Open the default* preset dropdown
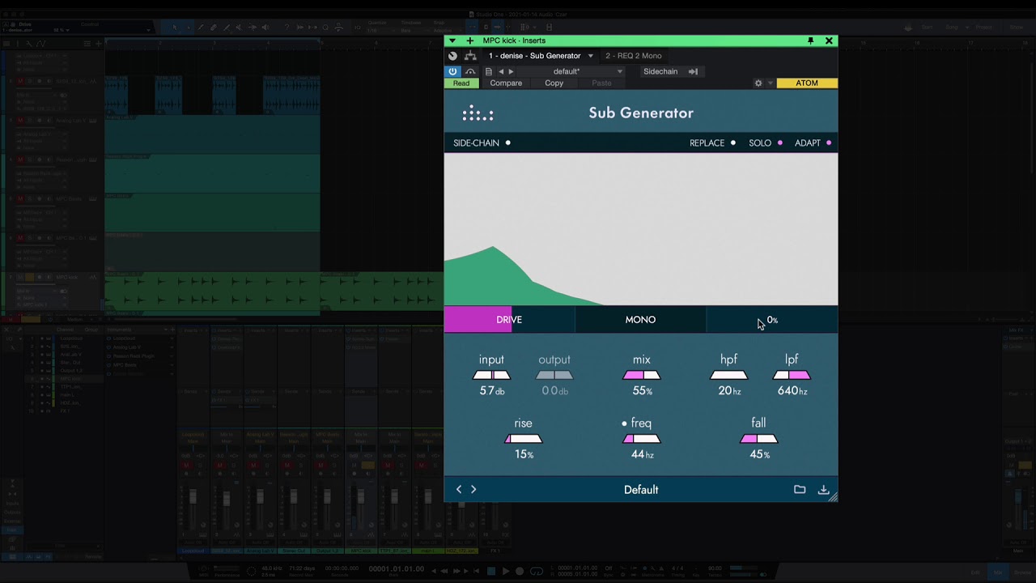Viewport: 1036px width, 583px height. (x=571, y=71)
